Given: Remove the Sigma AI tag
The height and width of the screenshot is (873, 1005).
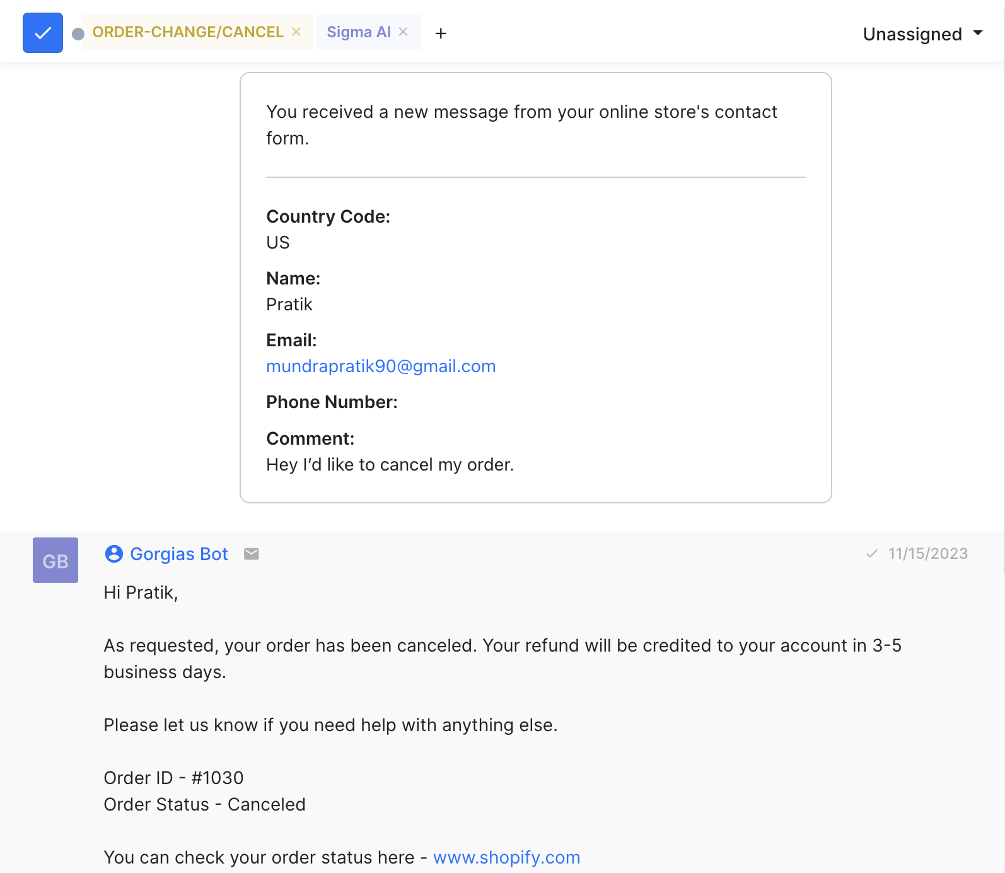Looking at the screenshot, I should coord(404,32).
